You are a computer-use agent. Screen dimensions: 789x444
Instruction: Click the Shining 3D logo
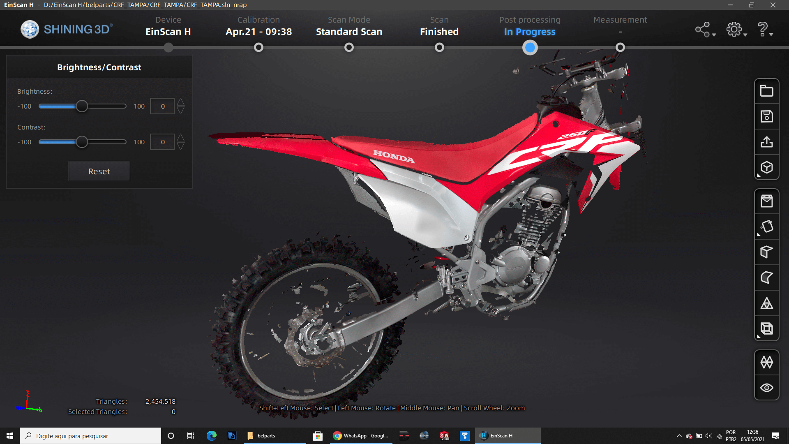[67, 29]
